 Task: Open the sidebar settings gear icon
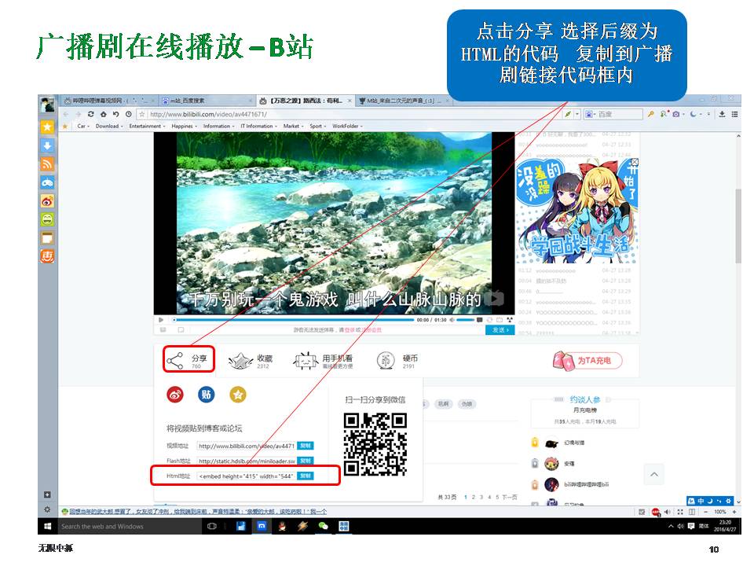point(47,509)
